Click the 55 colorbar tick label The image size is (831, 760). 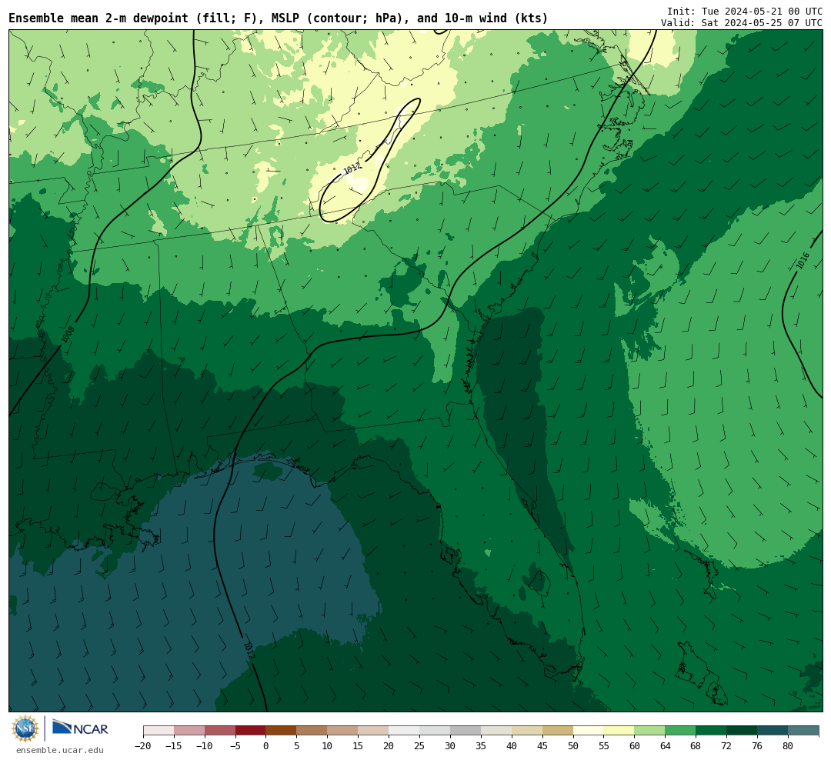pos(604,746)
